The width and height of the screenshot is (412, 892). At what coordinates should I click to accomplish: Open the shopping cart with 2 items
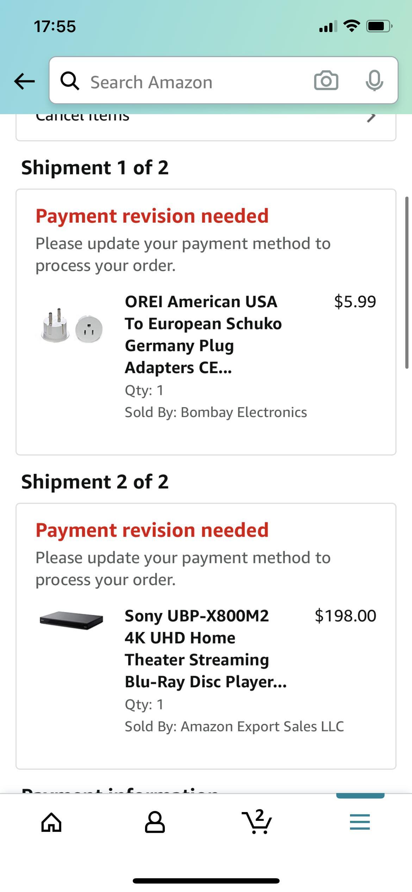point(257,822)
